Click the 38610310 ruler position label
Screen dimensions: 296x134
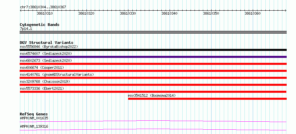45,13
